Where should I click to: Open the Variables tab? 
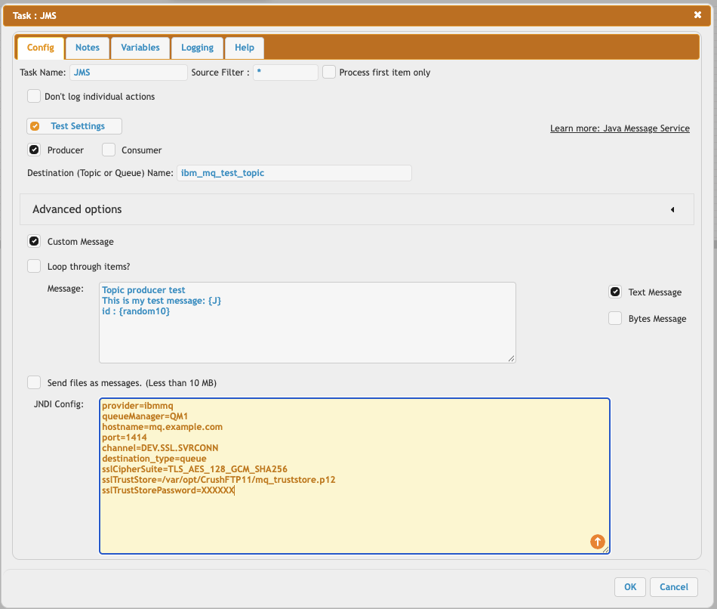point(140,48)
